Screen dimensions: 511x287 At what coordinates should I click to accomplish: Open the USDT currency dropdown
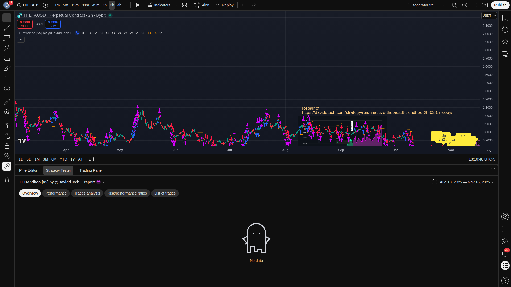coord(489,16)
